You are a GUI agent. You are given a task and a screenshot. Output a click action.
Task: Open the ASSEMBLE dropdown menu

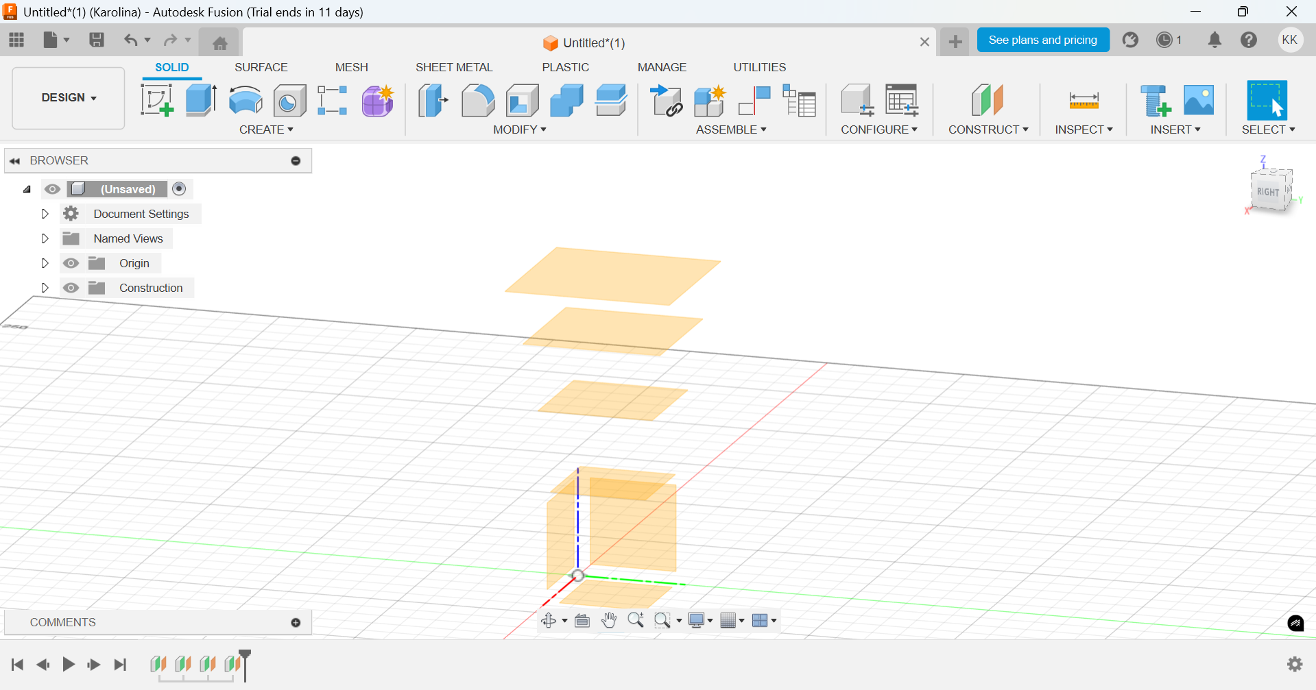point(731,130)
